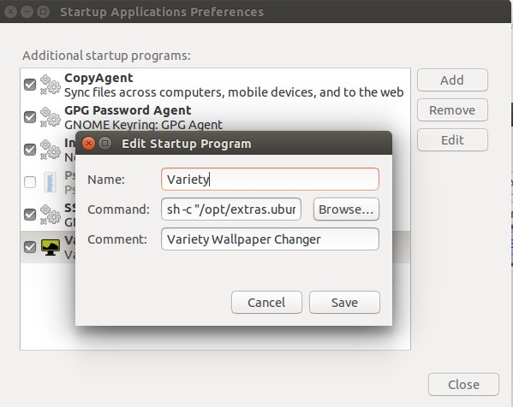The image size is (513, 407).
Task: Enable the unchecked startup program checkbox
Action: click(30, 182)
